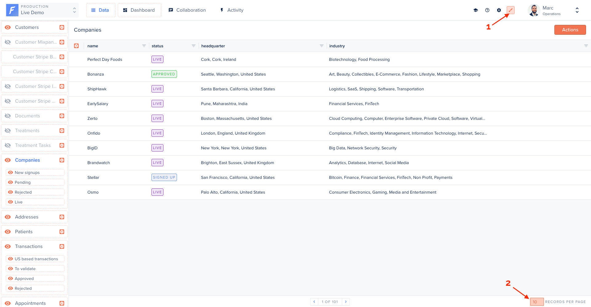This screenshot has width=591, height=307.
Task: Click the Customer Mixpanel settings icon
Action: pos(62,42)
